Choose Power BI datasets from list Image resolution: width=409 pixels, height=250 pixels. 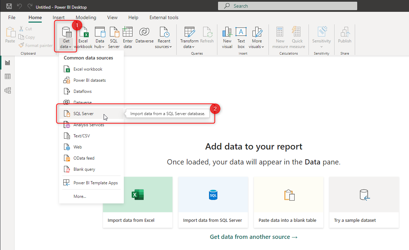(91, 80)
